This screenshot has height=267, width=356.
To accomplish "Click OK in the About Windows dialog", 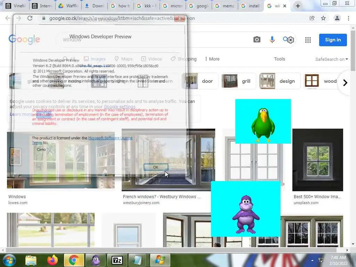I will (x=156, y=167).
